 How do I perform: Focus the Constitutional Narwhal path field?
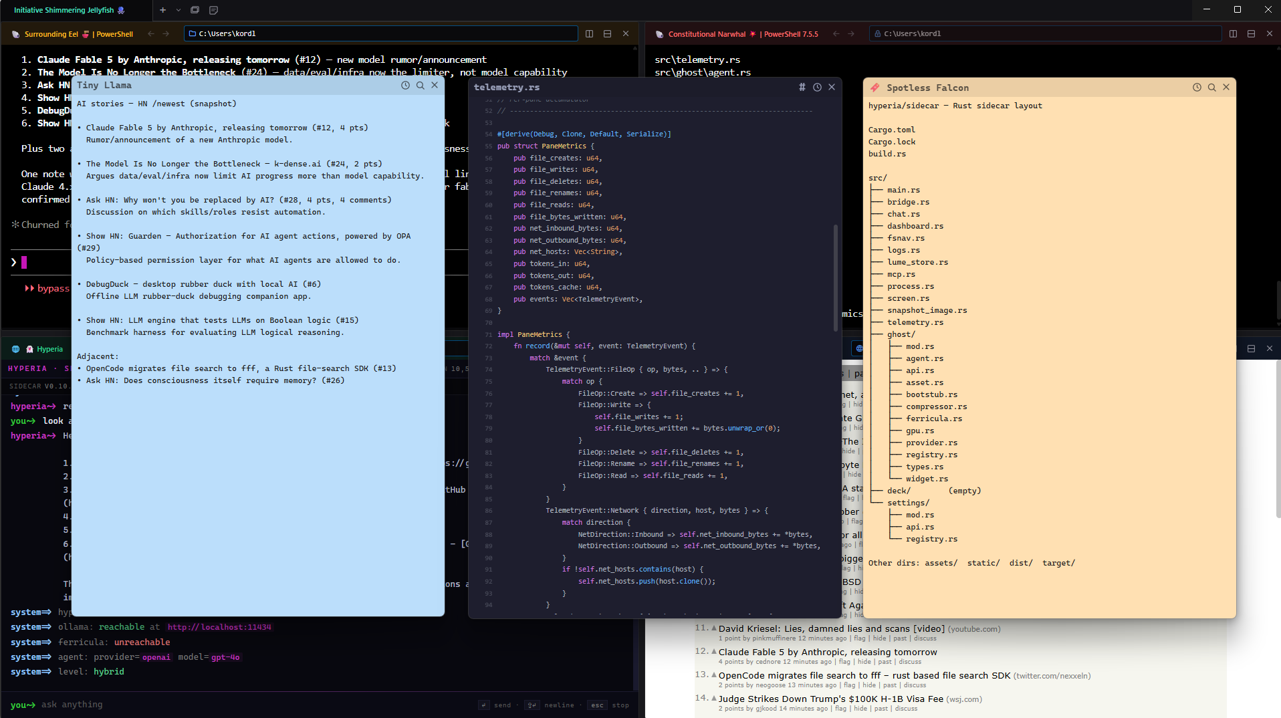(x=1046, y=33)
